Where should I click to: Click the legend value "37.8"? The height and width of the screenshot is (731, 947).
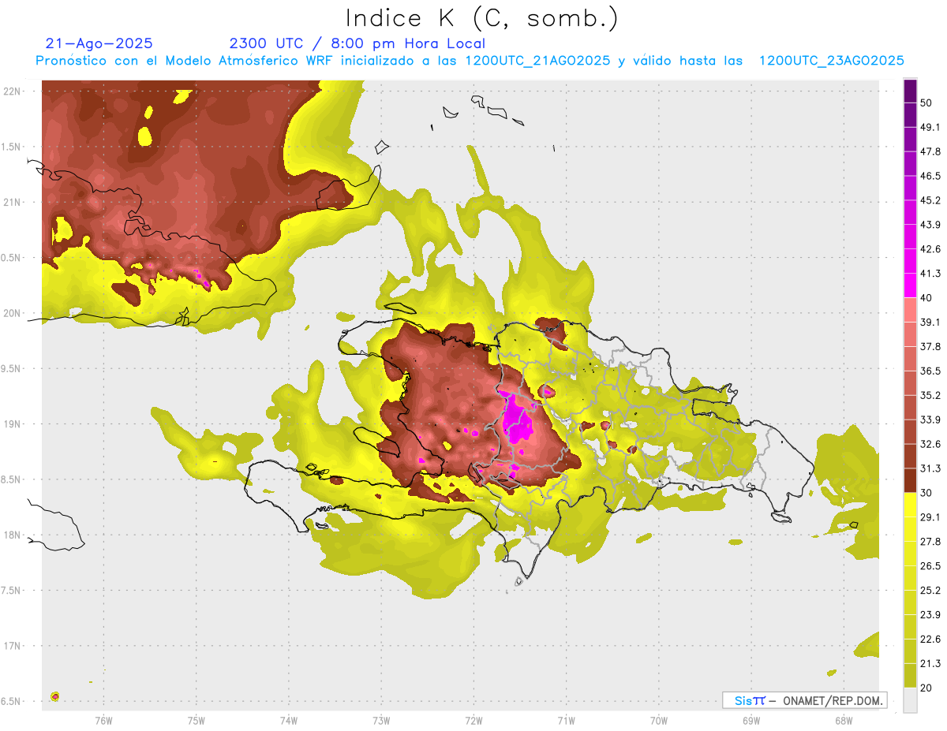(x=930, y=346)
